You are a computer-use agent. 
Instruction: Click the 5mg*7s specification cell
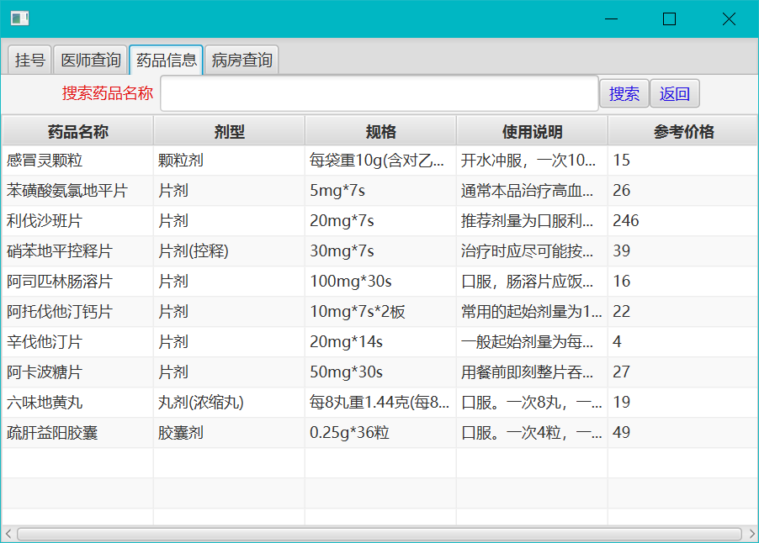380,191
